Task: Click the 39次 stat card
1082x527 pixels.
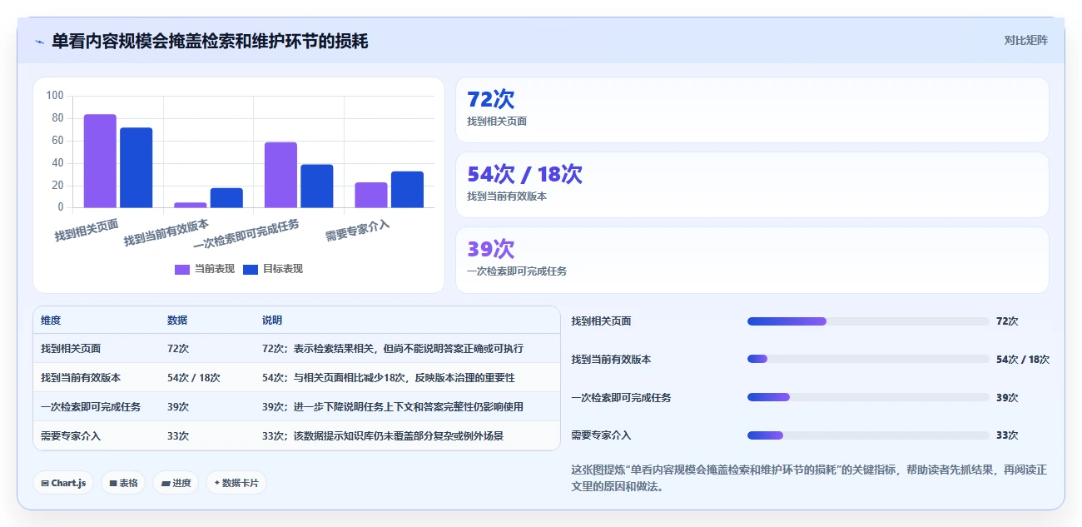Action: (x=752, y=260)
